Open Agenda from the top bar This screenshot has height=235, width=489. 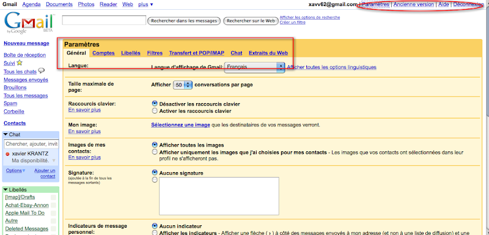pyautogui.click(x=31, y=4)
